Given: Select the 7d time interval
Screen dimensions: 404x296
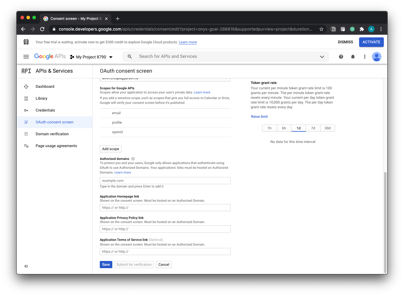Looking at the screenshot, I should coord(313,128).
